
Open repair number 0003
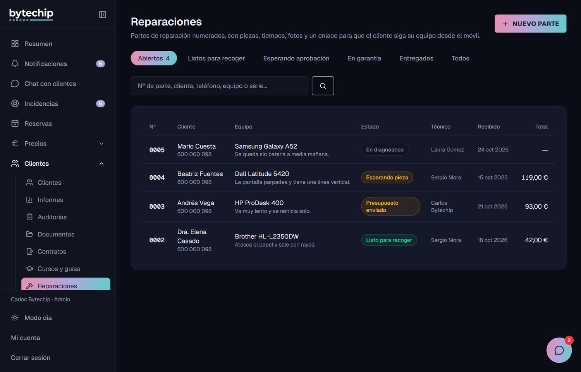click(157, 206)
